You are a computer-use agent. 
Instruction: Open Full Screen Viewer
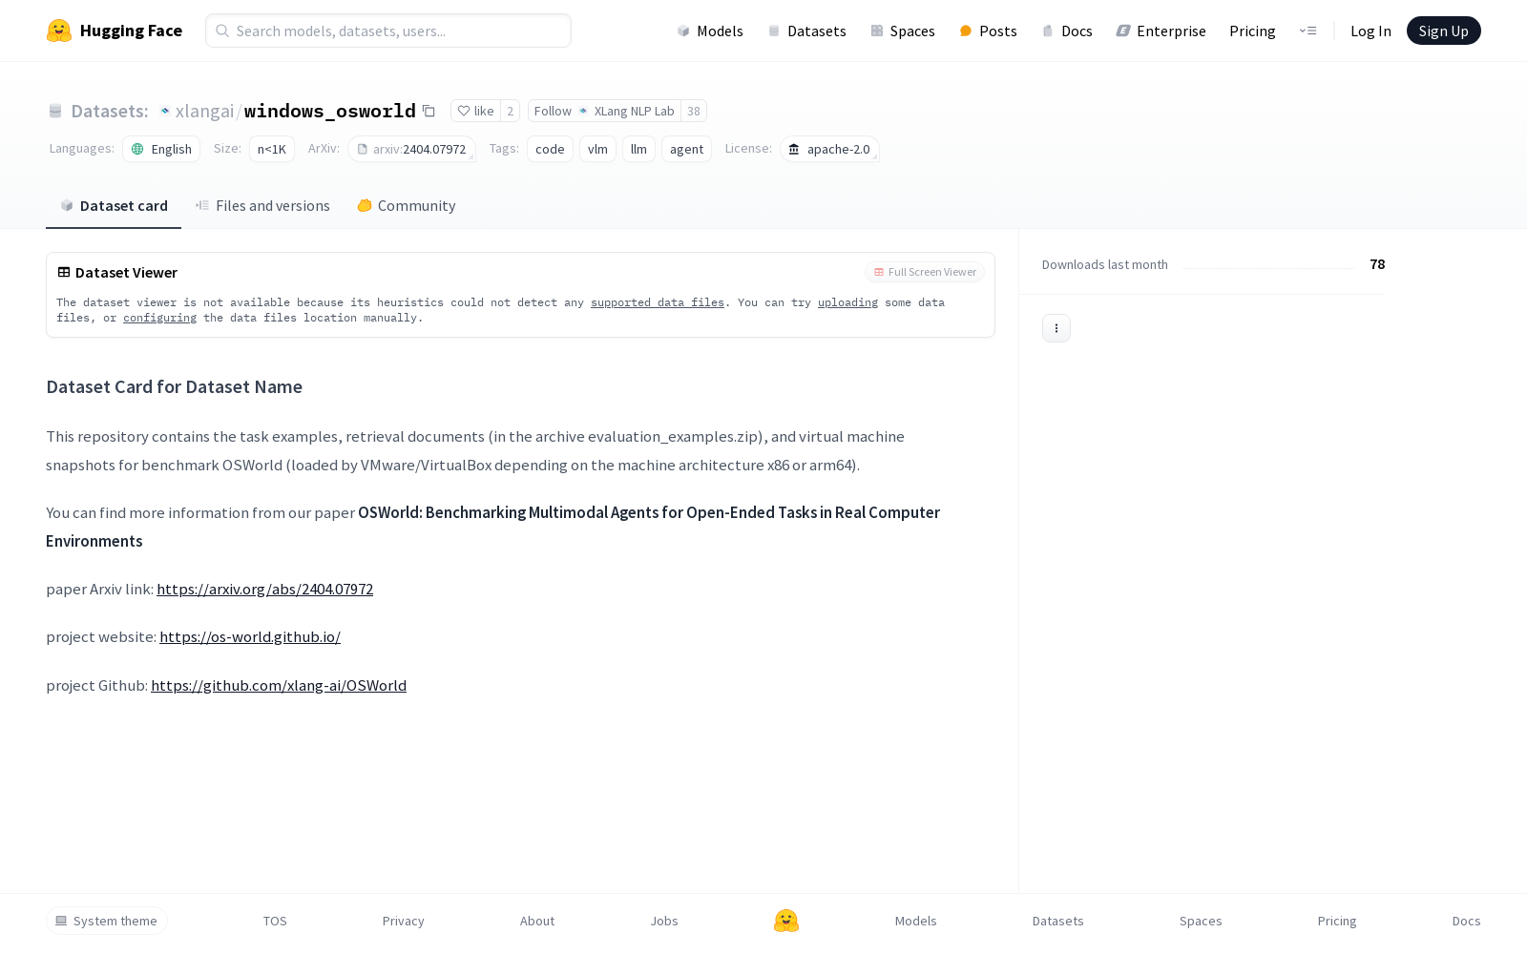click(925, 272)
